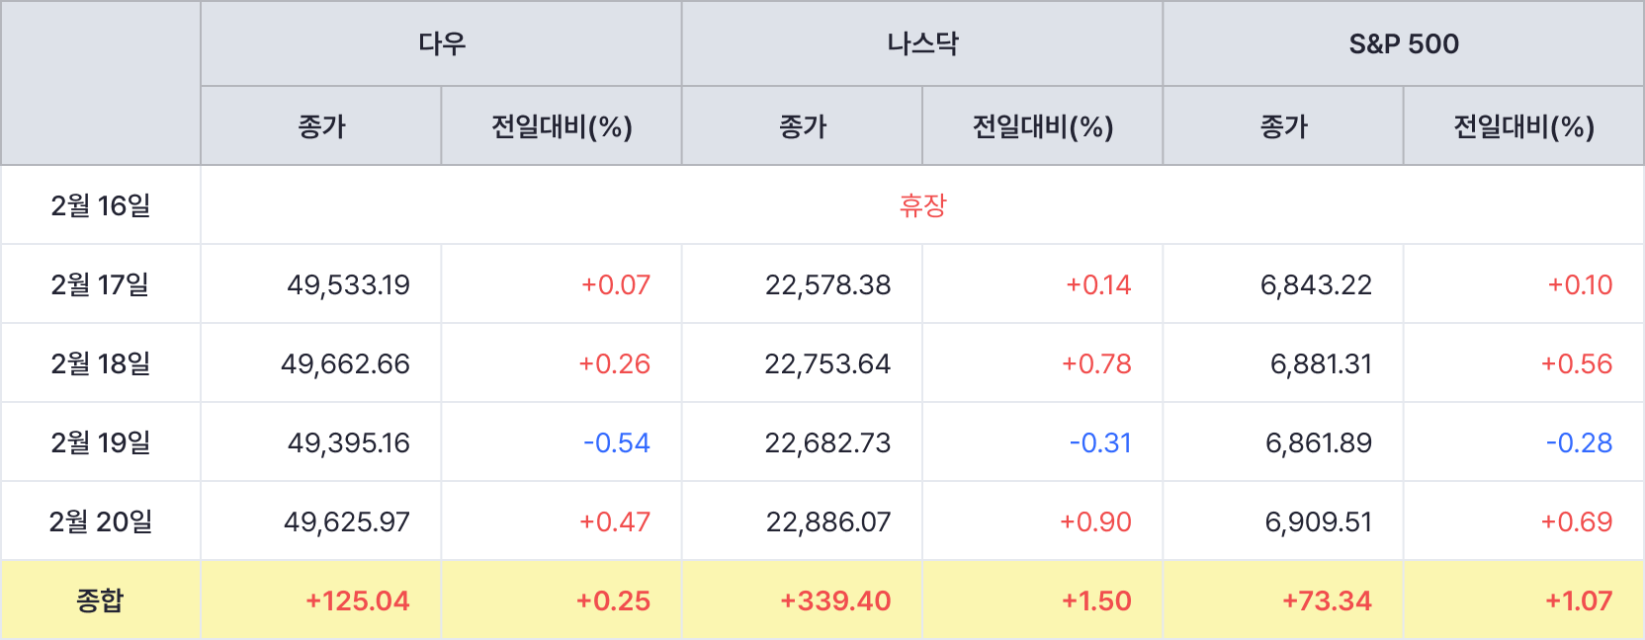Select the Nasdaq closing value 22,753.64
The height and width of the screenshot is (640, 1645).
tap(827, 363)
